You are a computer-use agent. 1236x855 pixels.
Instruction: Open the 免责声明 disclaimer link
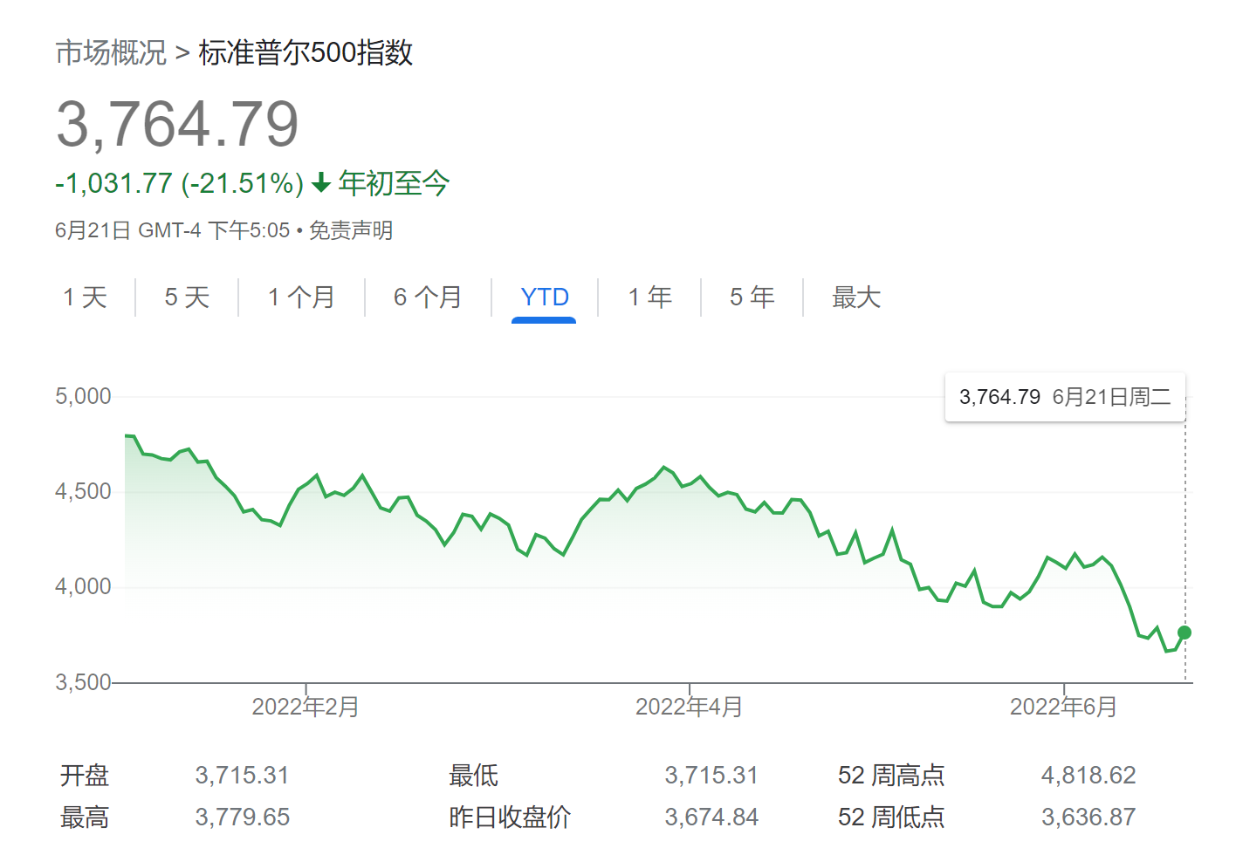click(351, 230)
